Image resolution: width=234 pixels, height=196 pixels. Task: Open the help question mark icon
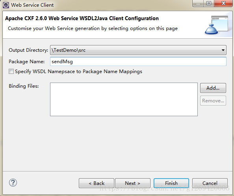tap(13, 183)
